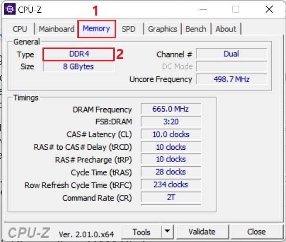Click the Tools button
The width and height of the screenshot is (286, 242).
tap(142, 232)
